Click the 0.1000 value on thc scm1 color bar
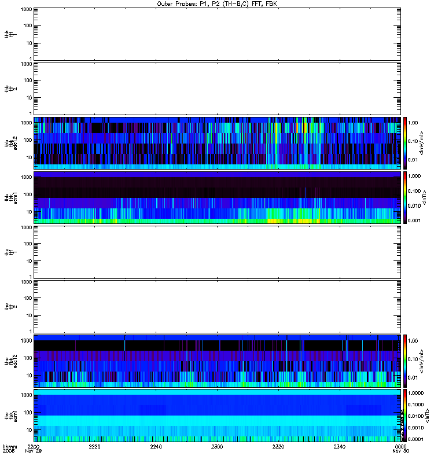Viewport: 434px width, 463px height. pyautogui.click(x=415, y=405)
